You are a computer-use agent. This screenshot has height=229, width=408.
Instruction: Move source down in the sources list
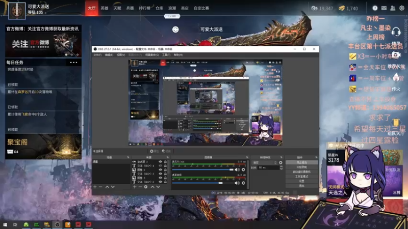pyautogui.click(x=158, y=187)
